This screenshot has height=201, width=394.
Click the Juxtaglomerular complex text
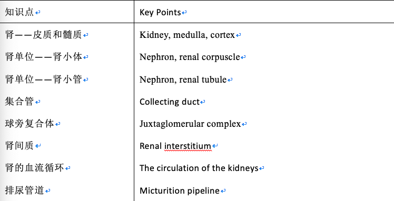[190, 124]
